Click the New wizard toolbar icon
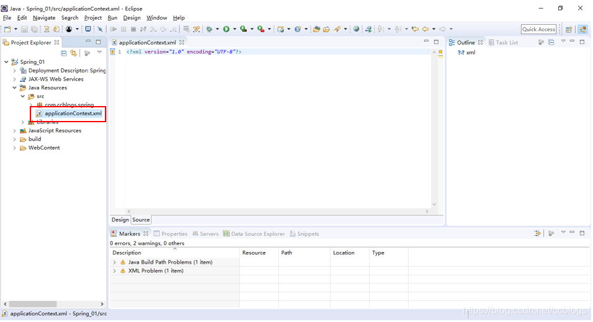The image size is (593, 322). pyautogui.click(x=7, y=29)
